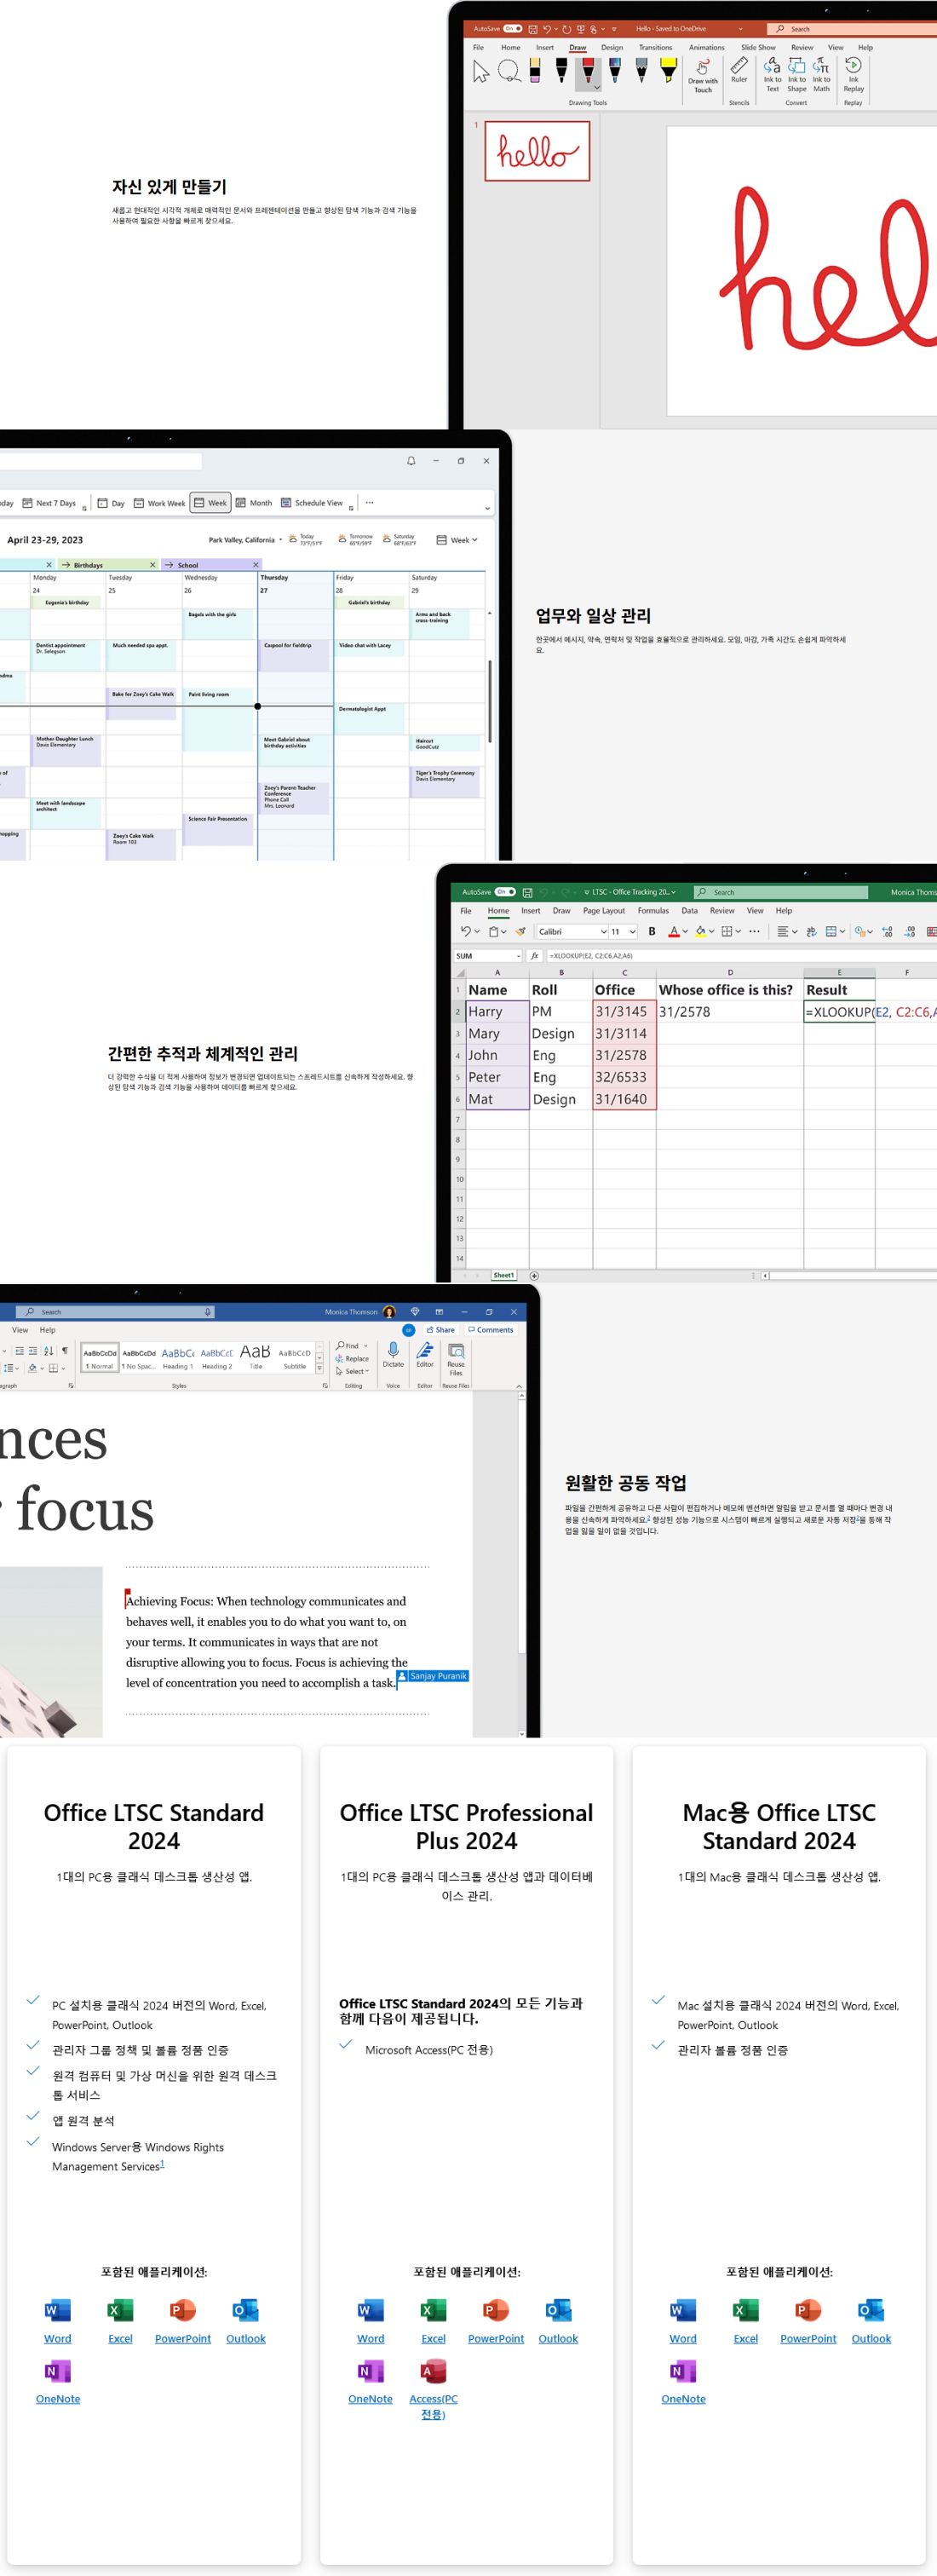937x2576 pixels.
Task: Click the Word icon in the Office LTSC Standard 2024 card
Action: tap(58, 2311)
